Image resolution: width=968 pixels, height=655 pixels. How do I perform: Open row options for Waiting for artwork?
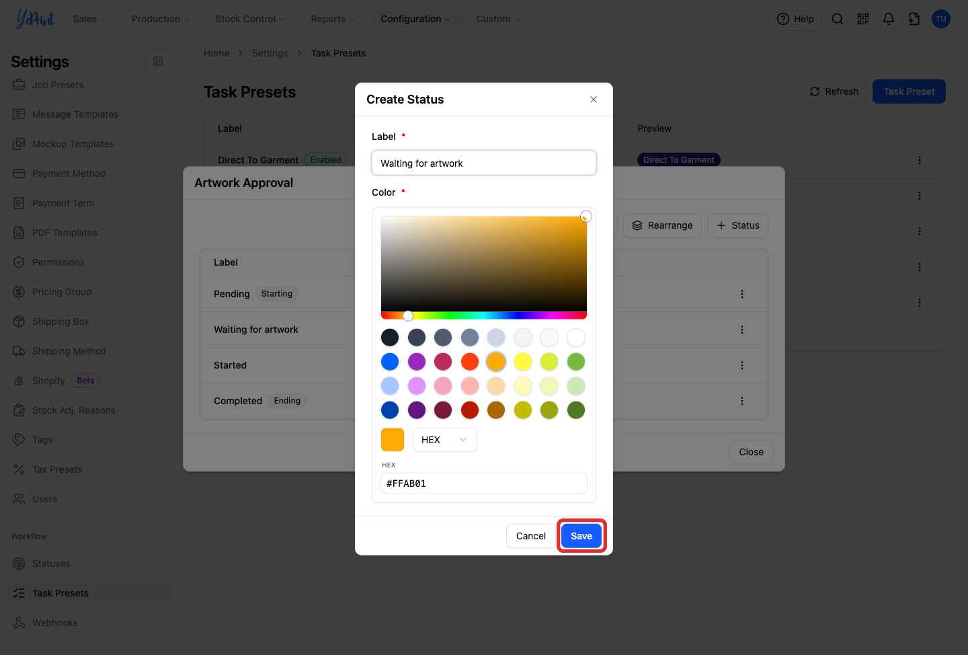pyautogui.click(x=742, y=330)
